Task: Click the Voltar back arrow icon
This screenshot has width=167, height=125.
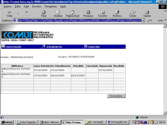Action: pyautogui.click(x=9, y=12)
